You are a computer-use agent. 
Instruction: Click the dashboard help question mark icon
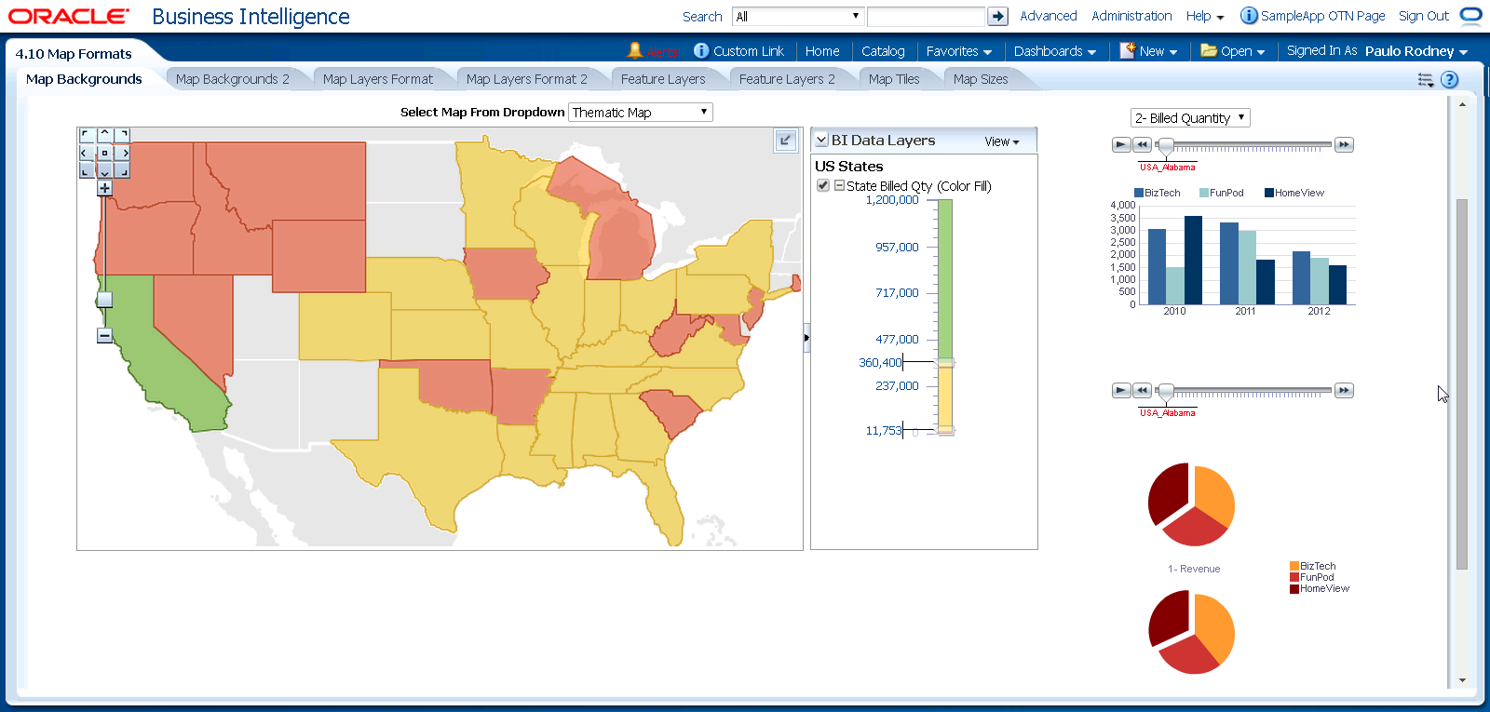click(1449, 79)
